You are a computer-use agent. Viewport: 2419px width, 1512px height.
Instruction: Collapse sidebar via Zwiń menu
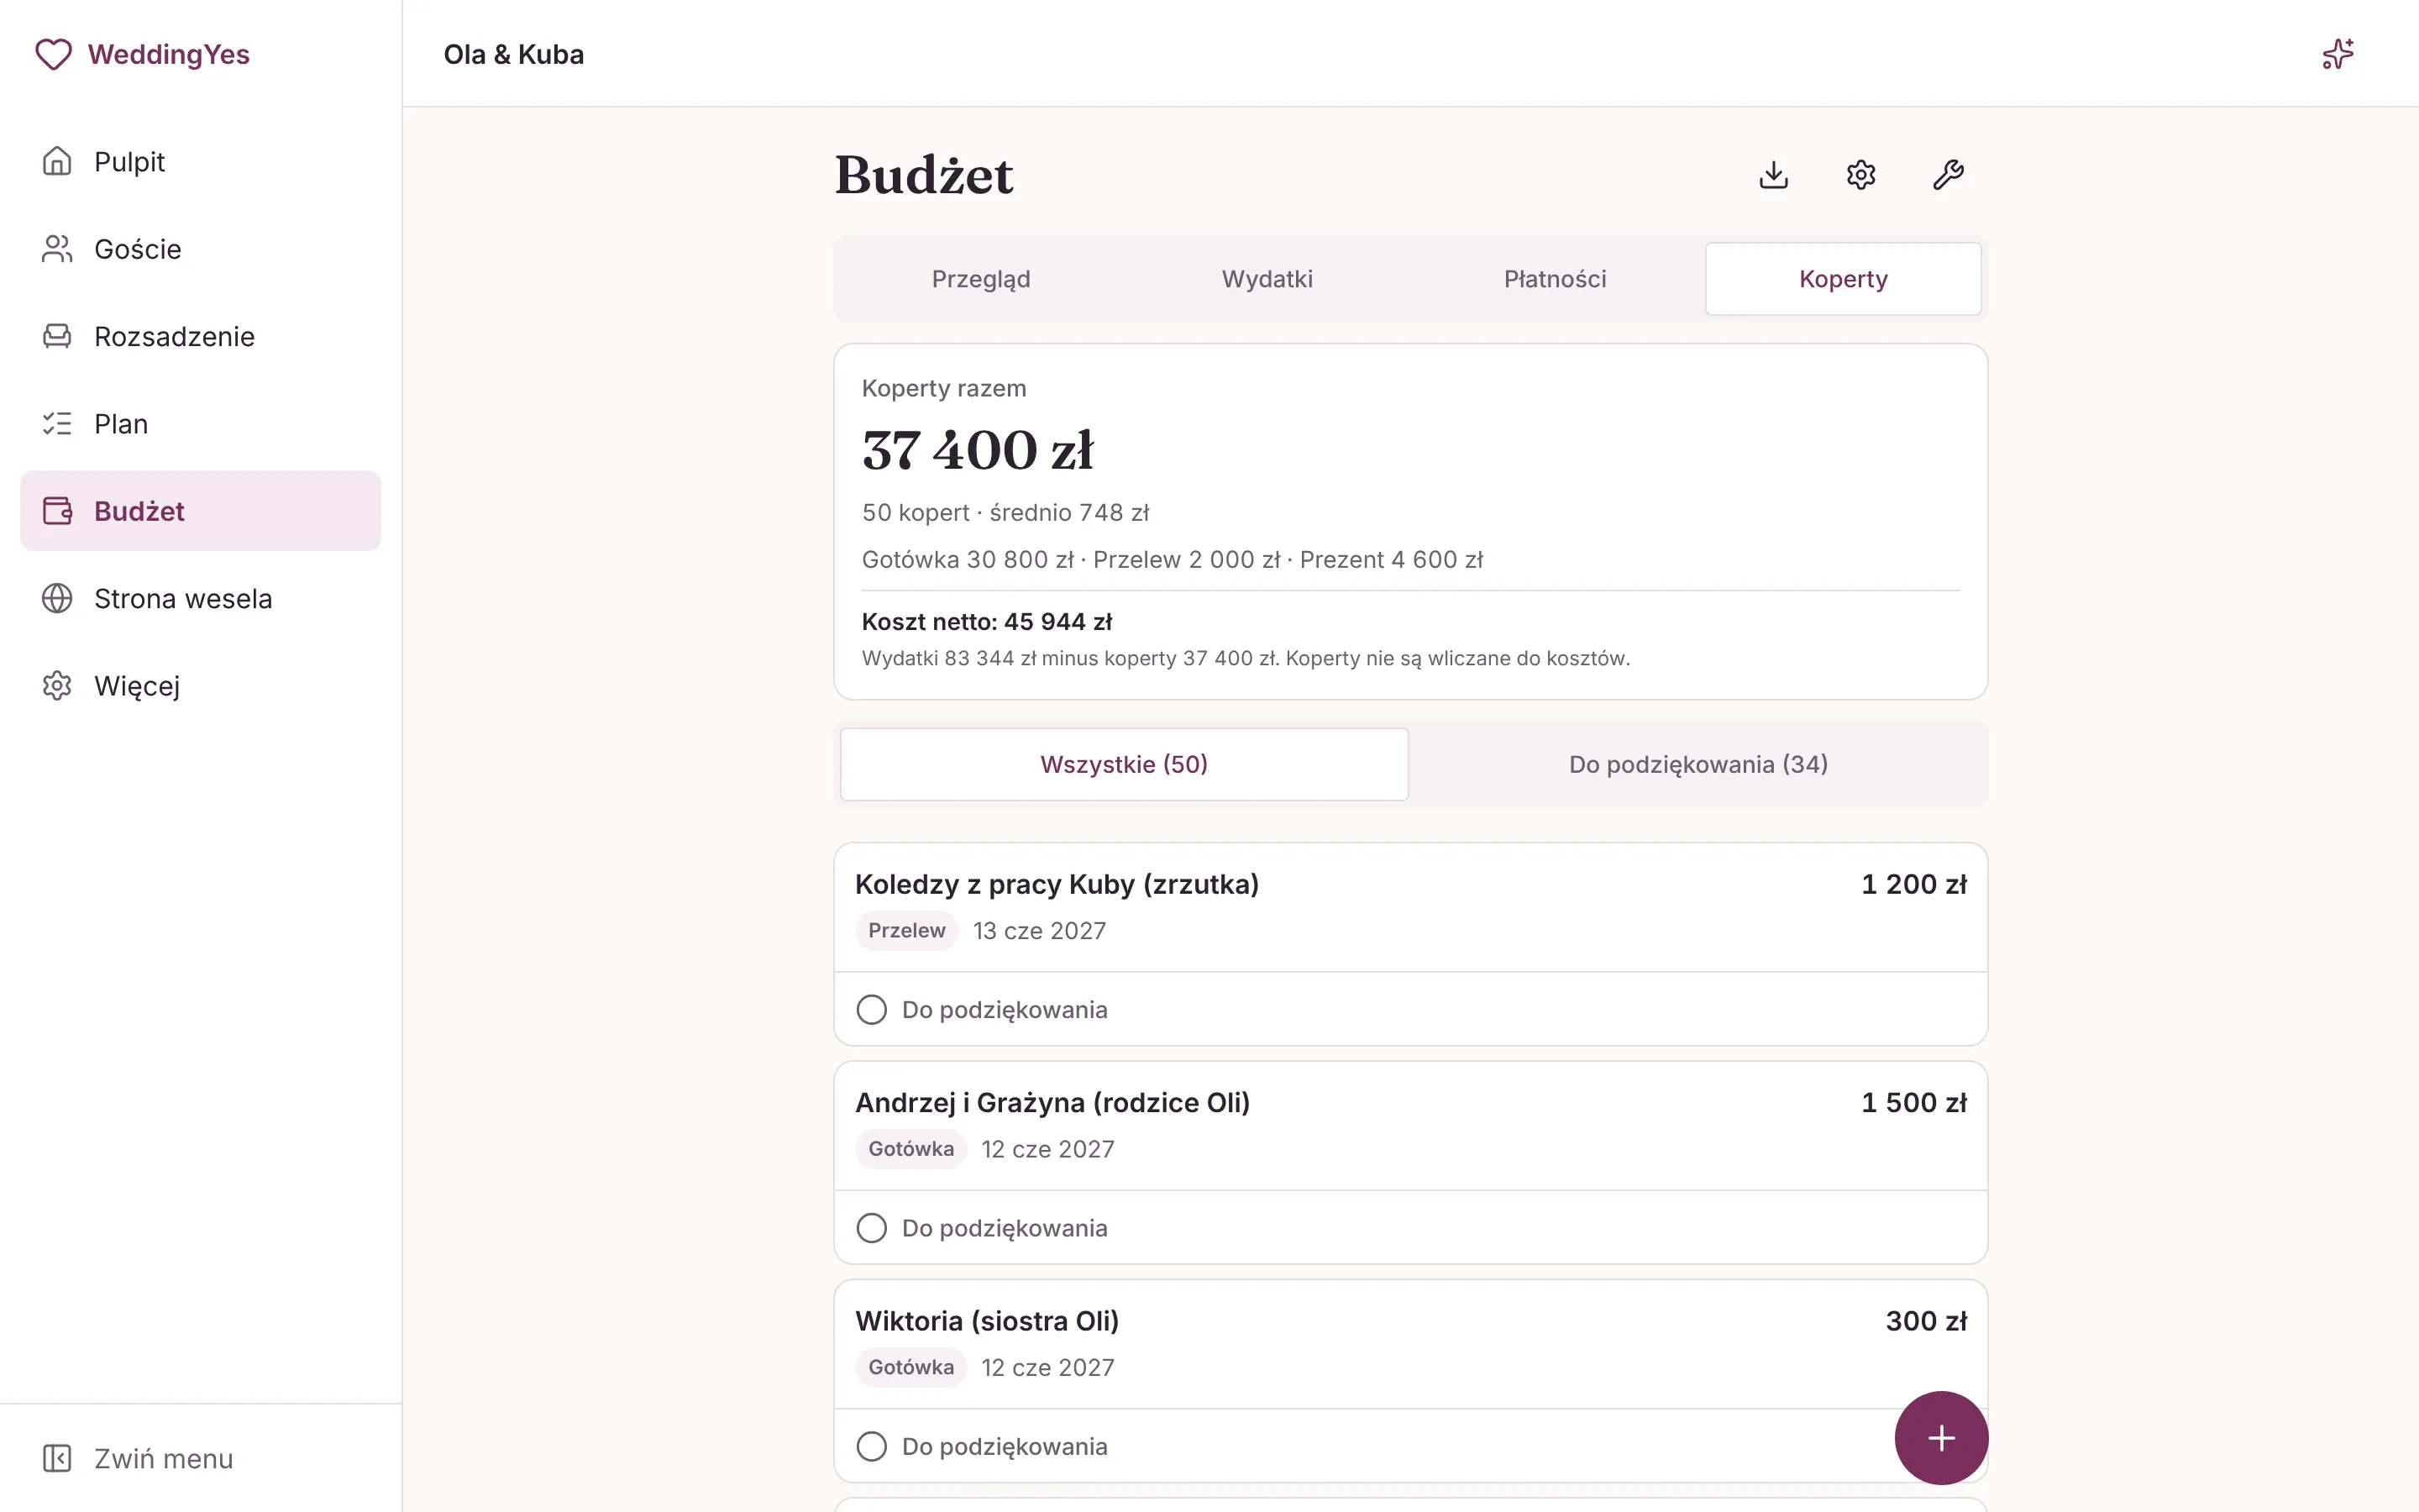pos(200,1458)
